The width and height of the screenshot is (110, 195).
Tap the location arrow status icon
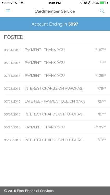tap(81, 3)
